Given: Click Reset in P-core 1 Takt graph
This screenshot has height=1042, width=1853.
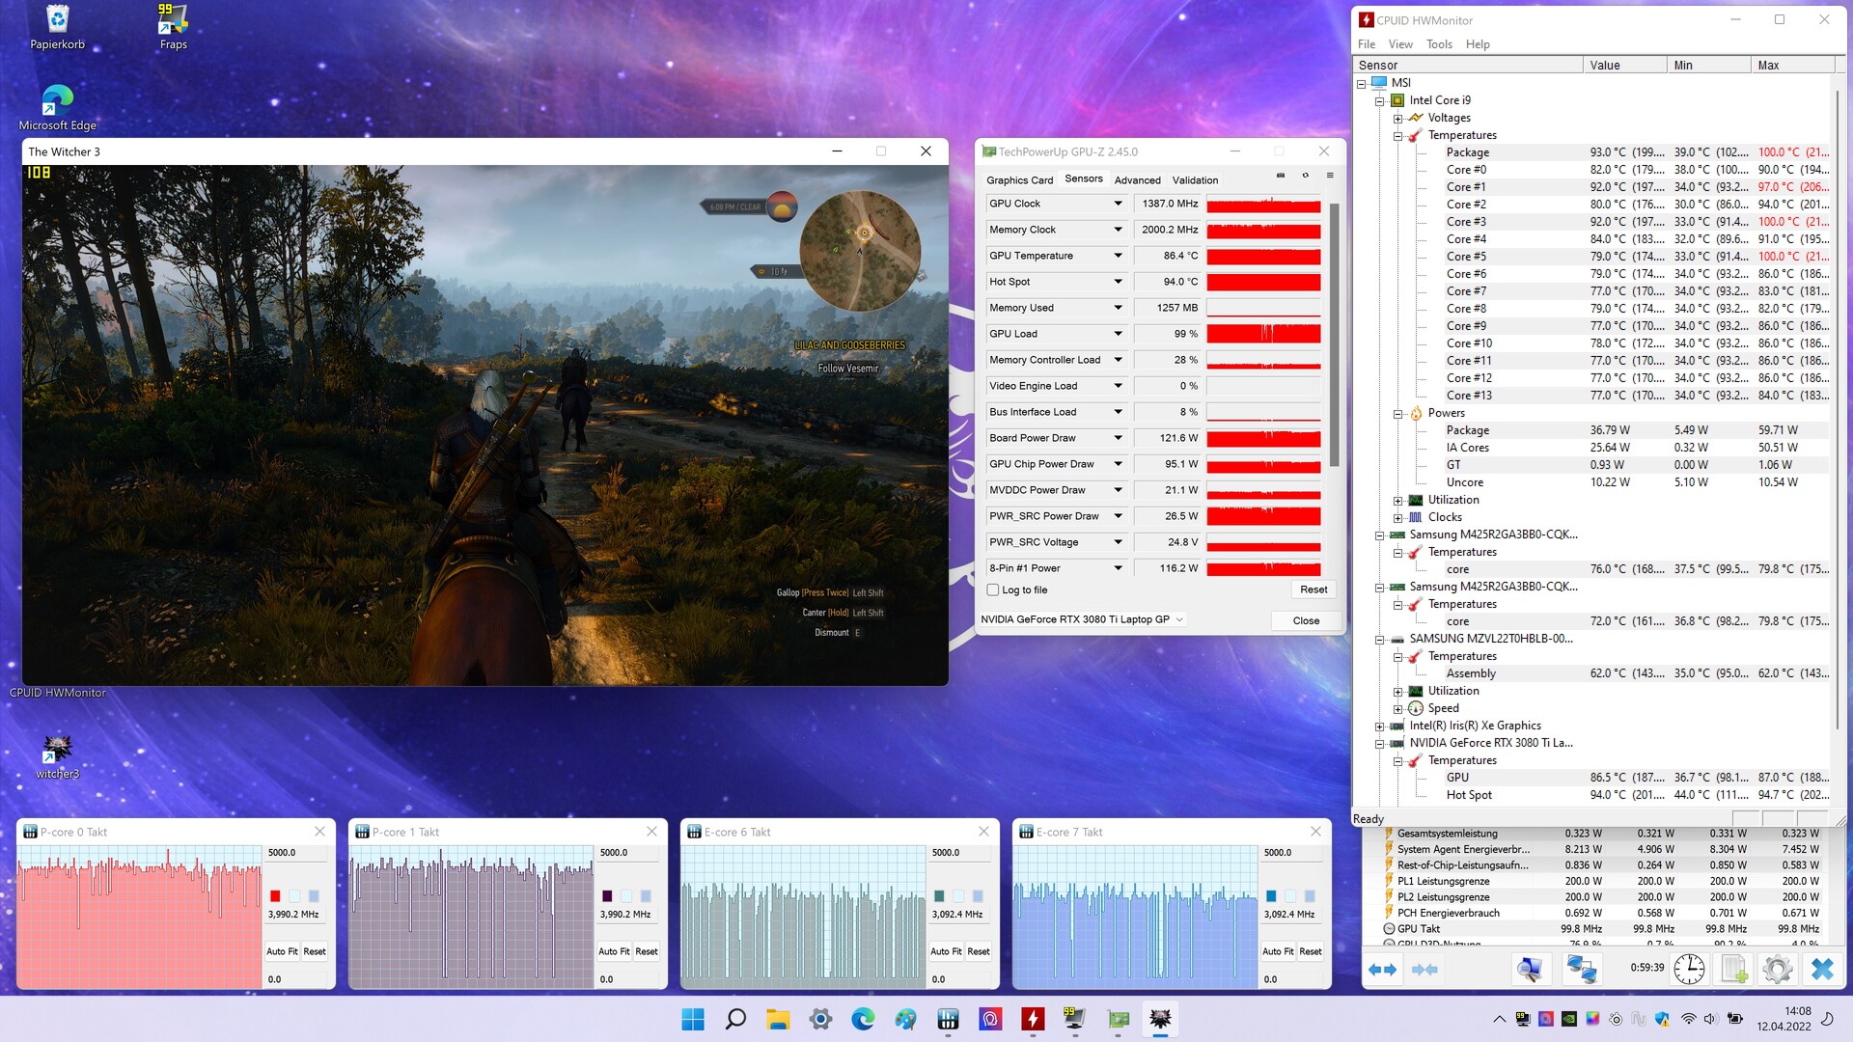Looking at the screenshot, I should click(x=647, y=951).
